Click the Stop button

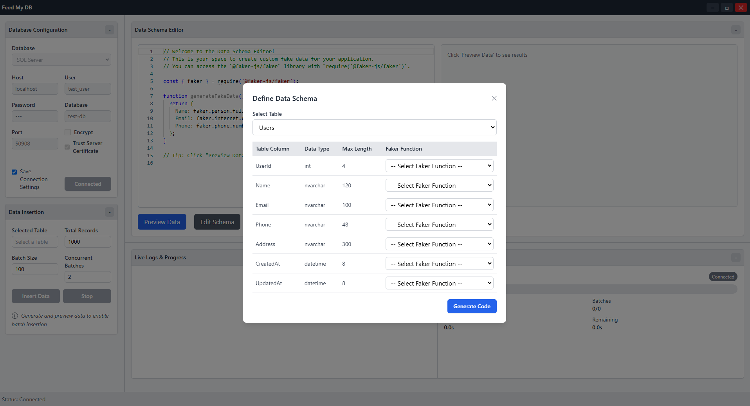coord(87,296)
